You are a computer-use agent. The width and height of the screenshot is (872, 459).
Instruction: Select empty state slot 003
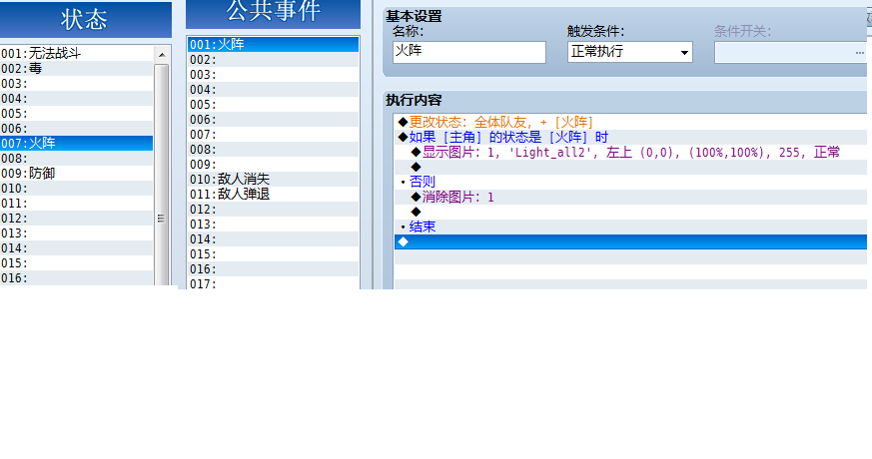point(77,84)
